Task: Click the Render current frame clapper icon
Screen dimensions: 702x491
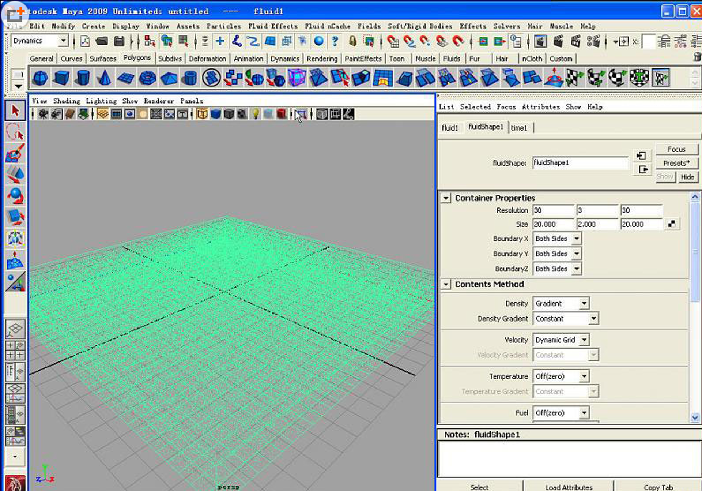Action: click(x=558, y=41)
